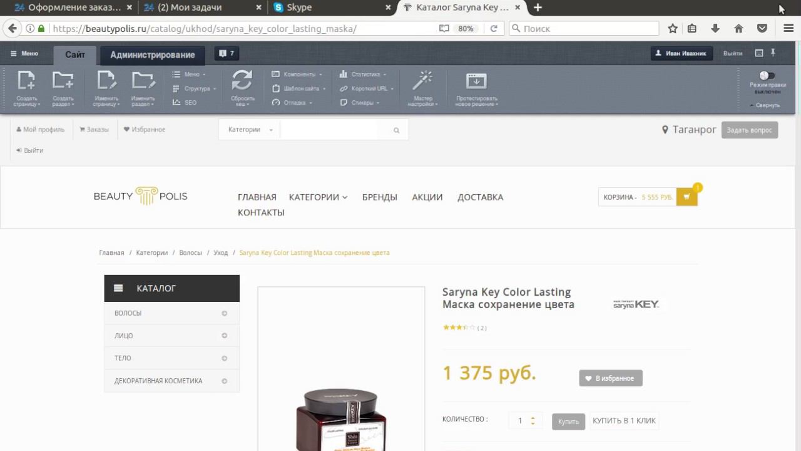The width and height of the screenshot is (801, 451).
Task: Click the Pocket icon in Firefox toolbar
Action: (x=762, y=28)
